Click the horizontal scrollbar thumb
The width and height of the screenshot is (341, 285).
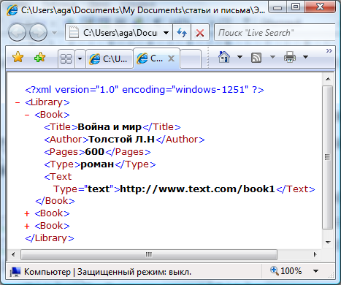tap(149, 254)
